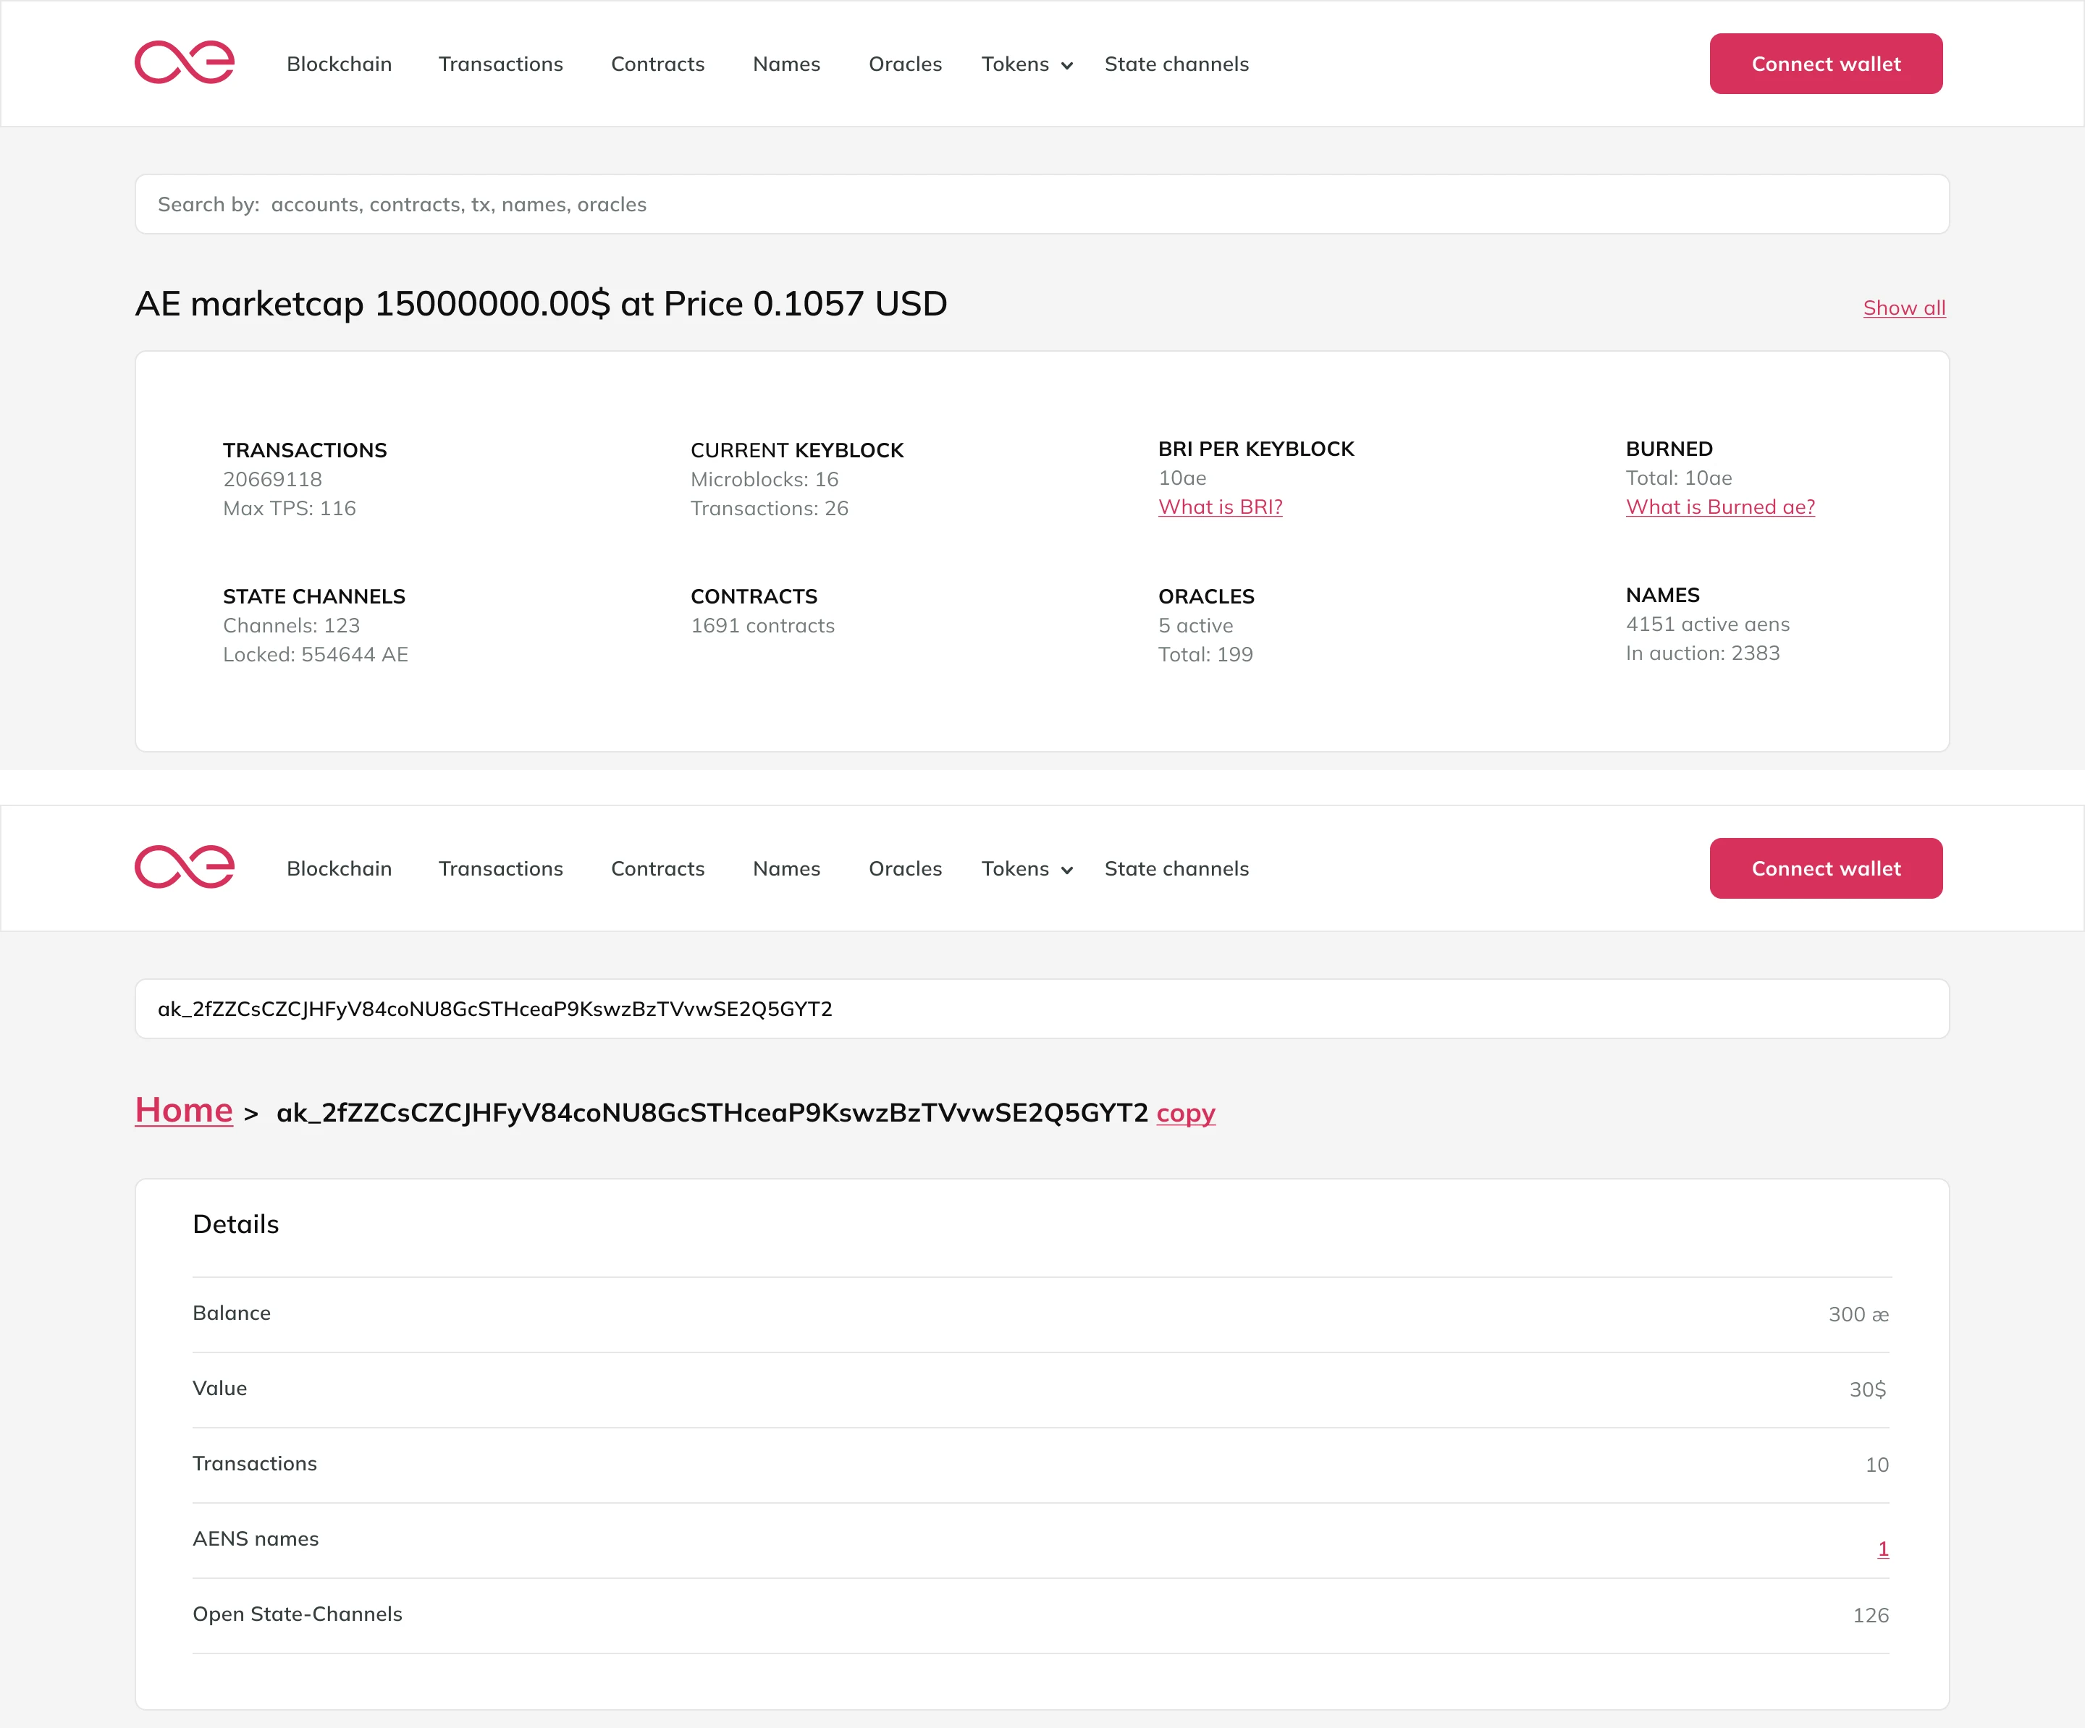This screenshot has height=1728, width=2085.
Task: Select the transactions count 20669118
Action: (x=272, y=479)
